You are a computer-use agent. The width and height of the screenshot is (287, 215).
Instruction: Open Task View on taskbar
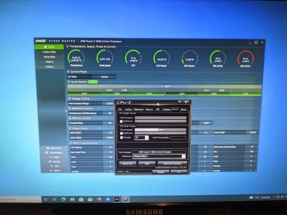[54, 199]
